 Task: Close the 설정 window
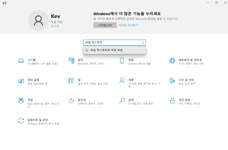pos(225,2)
